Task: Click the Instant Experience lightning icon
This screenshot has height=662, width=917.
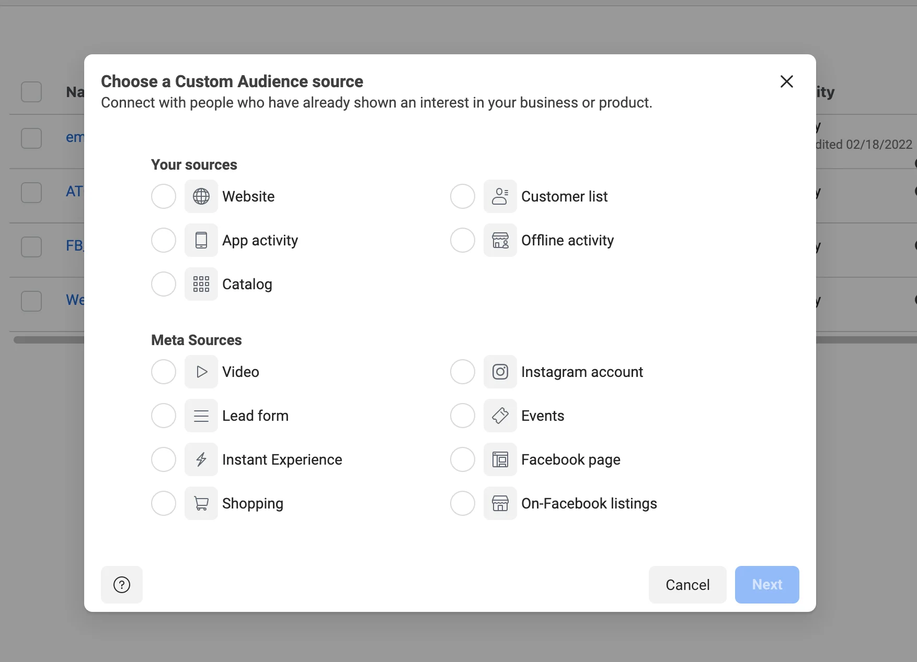Action: click(x=201, y=459)
